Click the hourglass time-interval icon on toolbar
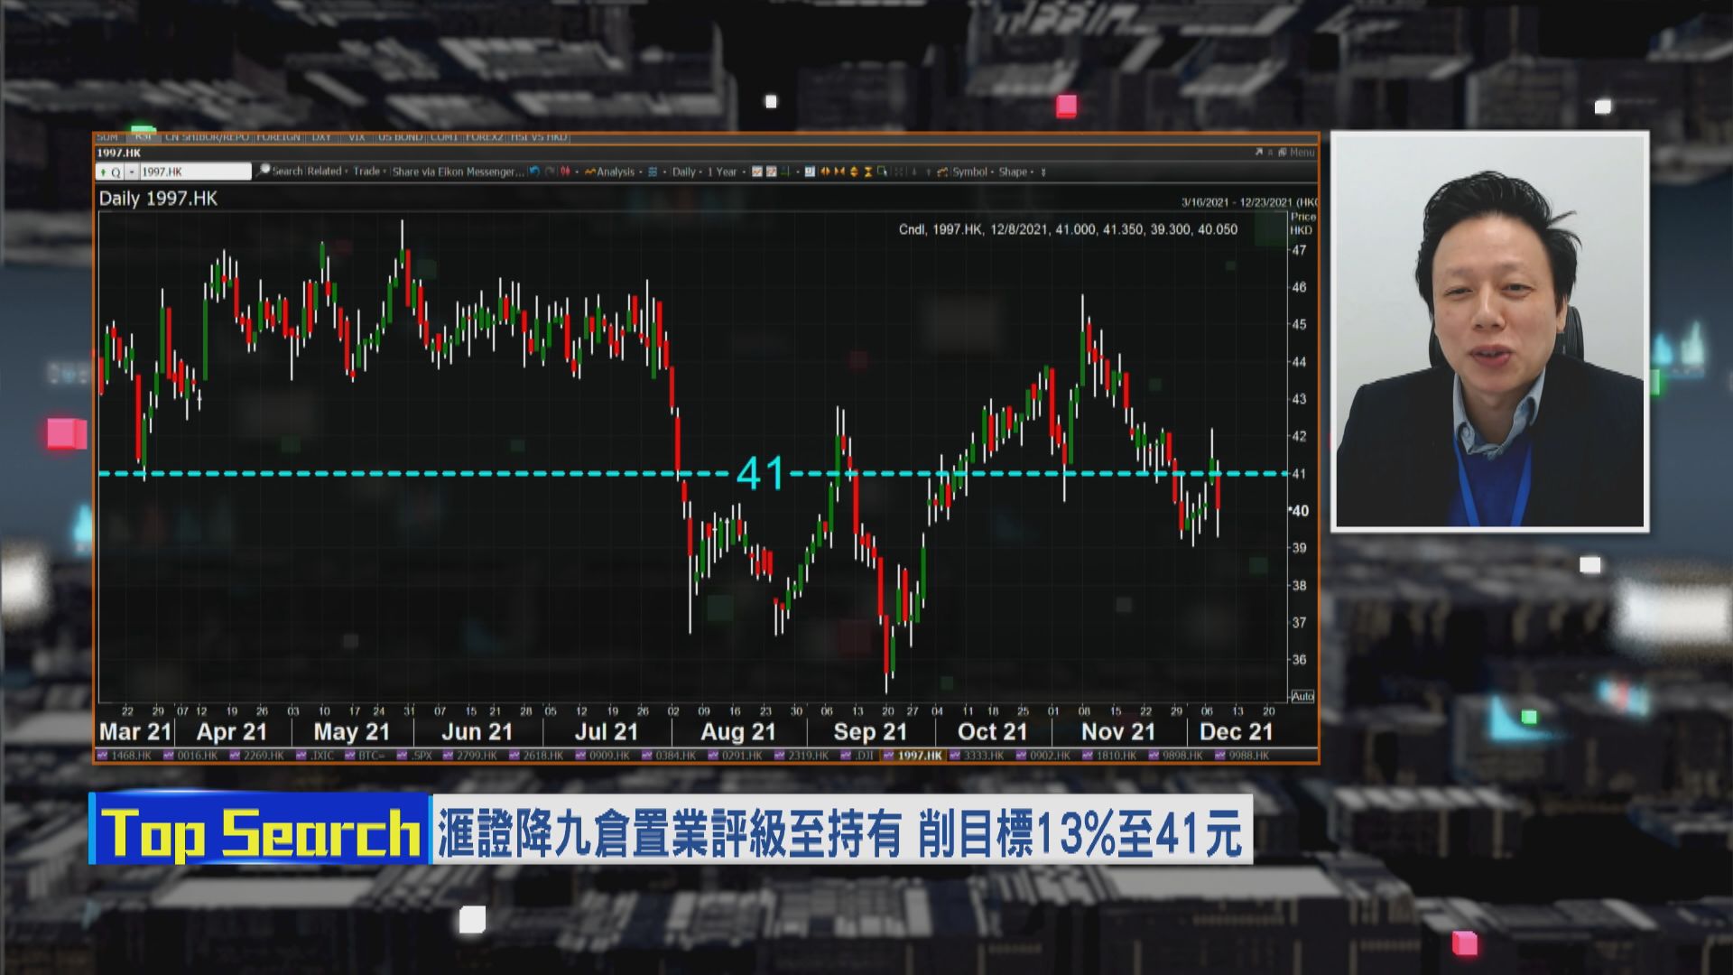This screenshot has height=975, width=1733. coord(868,172)
